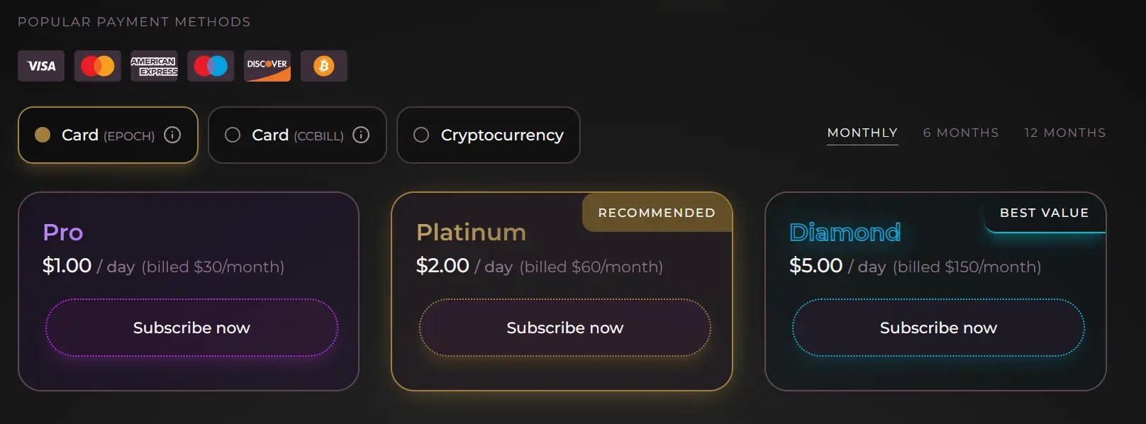Select the Card (EPOCH) payment option
The image size is (1146, 424).
[x=99, y=135]
